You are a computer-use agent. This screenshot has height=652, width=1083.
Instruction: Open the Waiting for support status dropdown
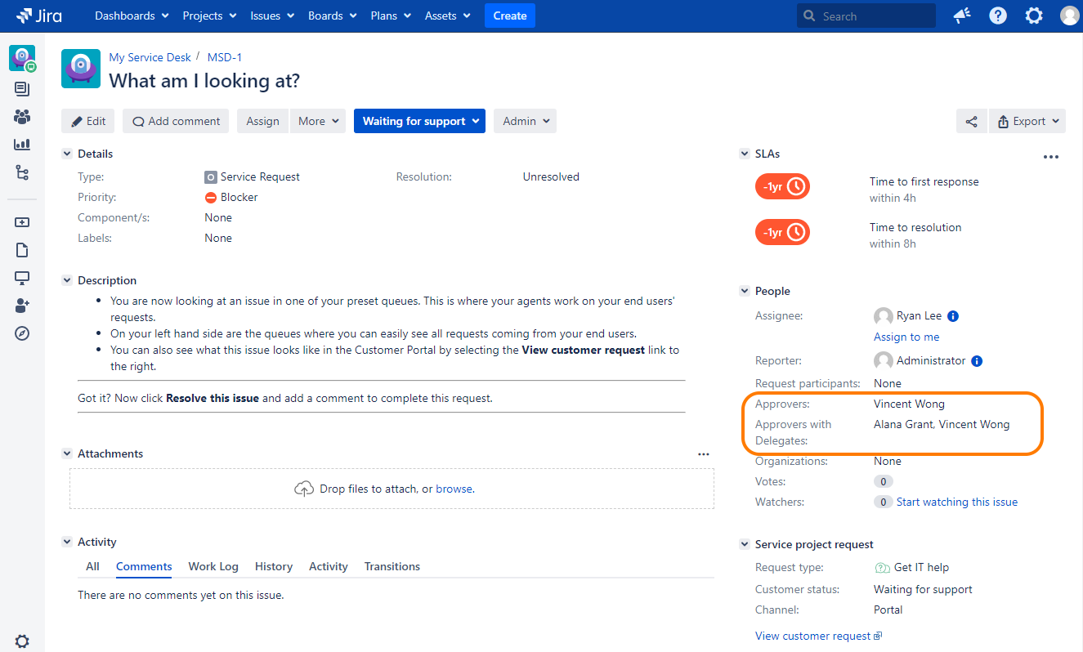419,121
